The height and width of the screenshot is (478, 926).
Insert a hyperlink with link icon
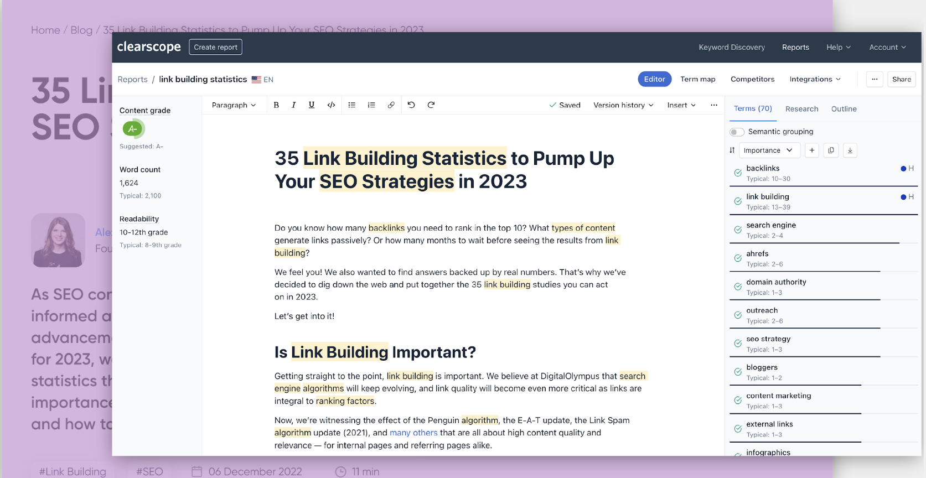(391, 105)
